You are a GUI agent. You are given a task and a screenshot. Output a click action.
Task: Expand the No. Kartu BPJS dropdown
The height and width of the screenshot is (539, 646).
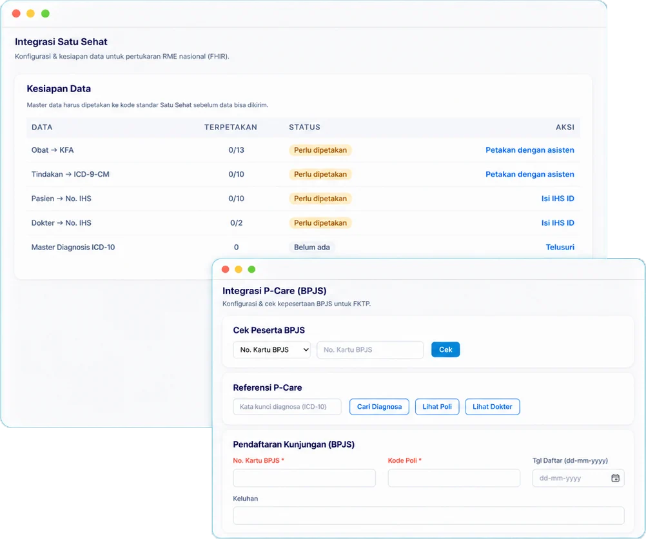pos(271,350)
